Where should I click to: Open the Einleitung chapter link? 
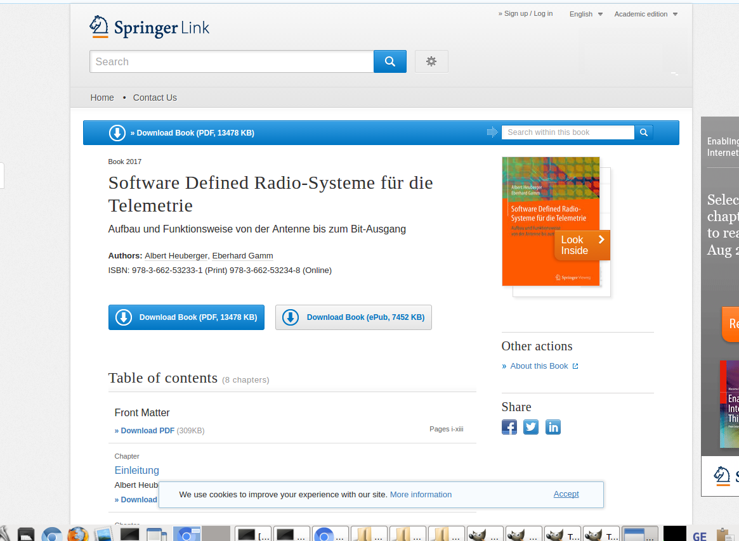pyautogui.click(x=136, y=470)
